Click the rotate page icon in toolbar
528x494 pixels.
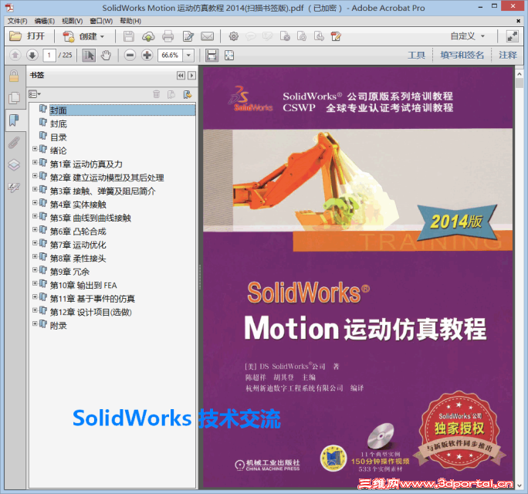(302, 36)
